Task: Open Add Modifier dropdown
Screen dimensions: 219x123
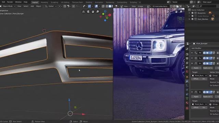Action: tap(205, 48)
